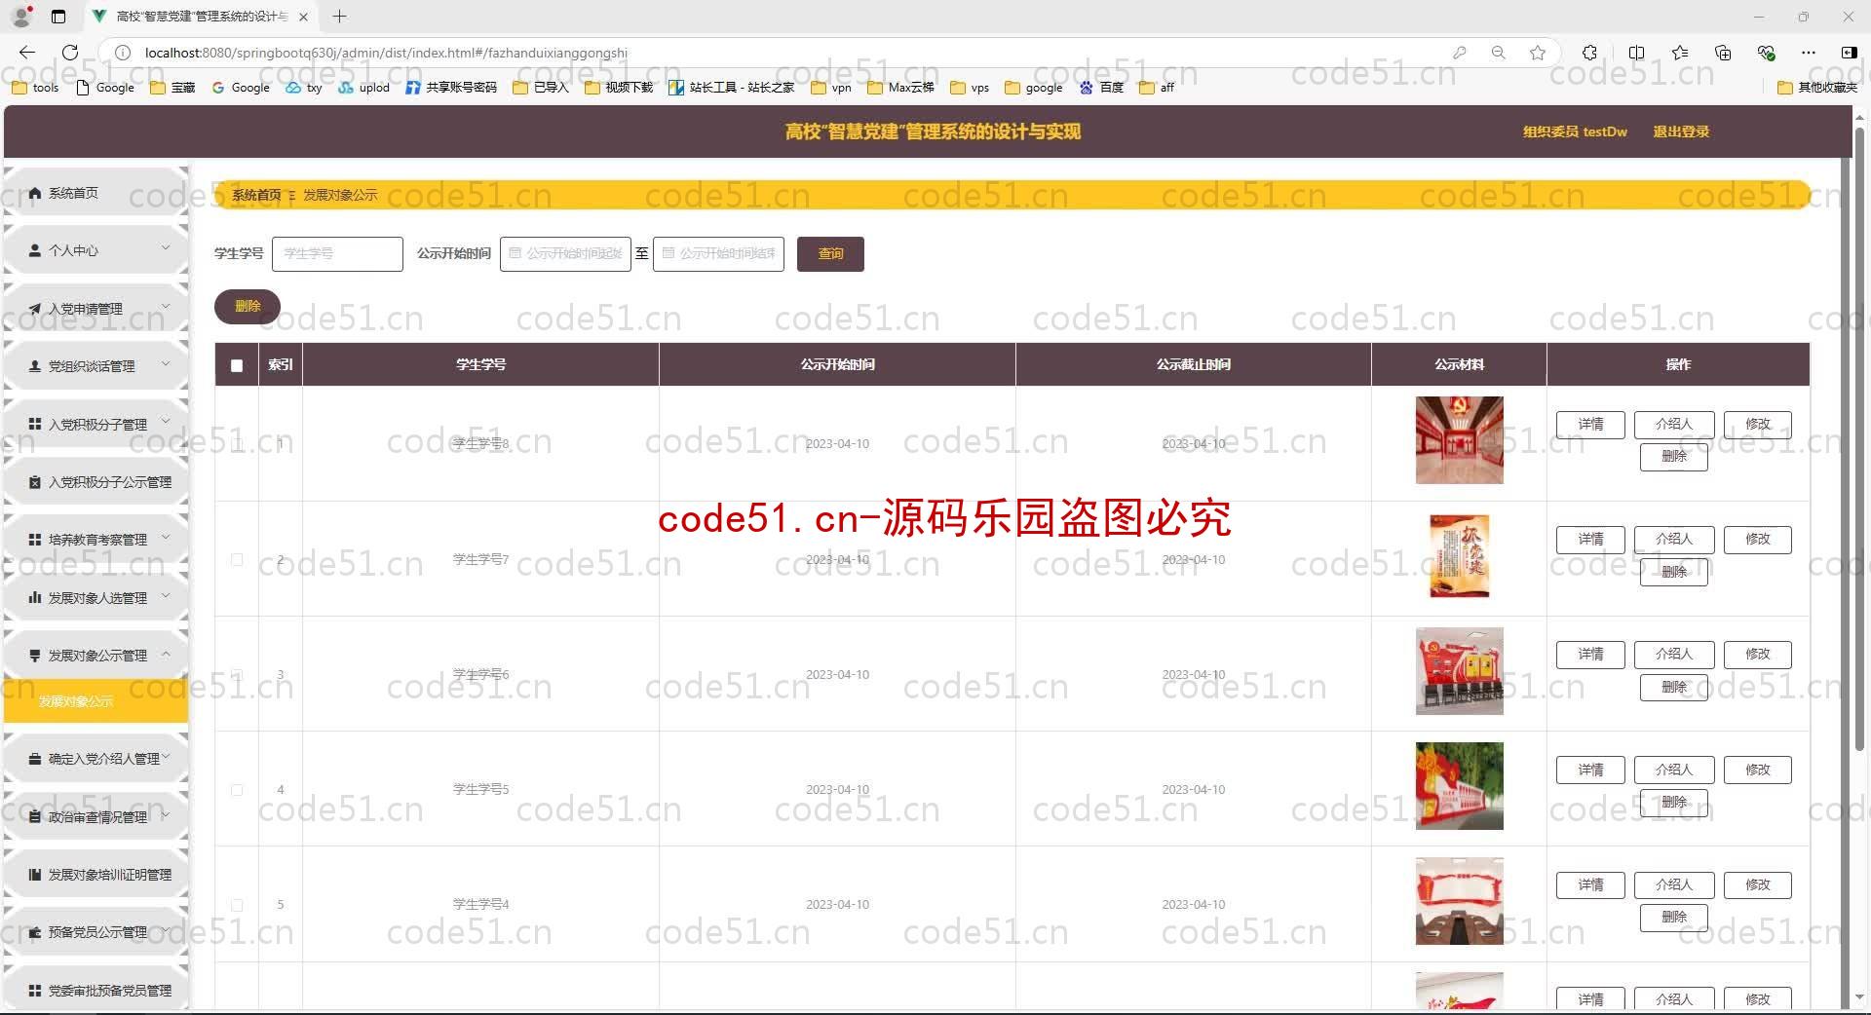Viewport: 1871px width, 1015px height.
Task: Click the 删除 batch delete button above table
Action: pos(248,306)
